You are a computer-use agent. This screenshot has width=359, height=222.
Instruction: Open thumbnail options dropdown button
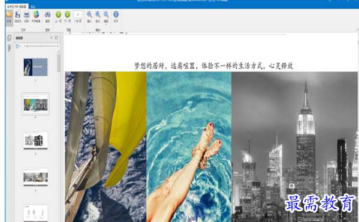pos(18,46)
